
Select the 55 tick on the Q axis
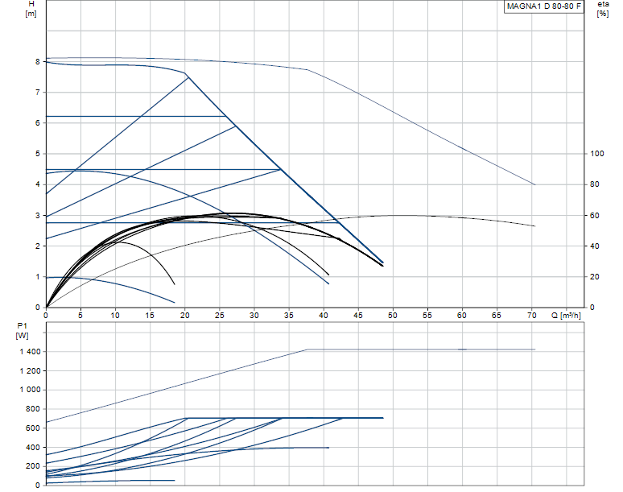(427, 315)
